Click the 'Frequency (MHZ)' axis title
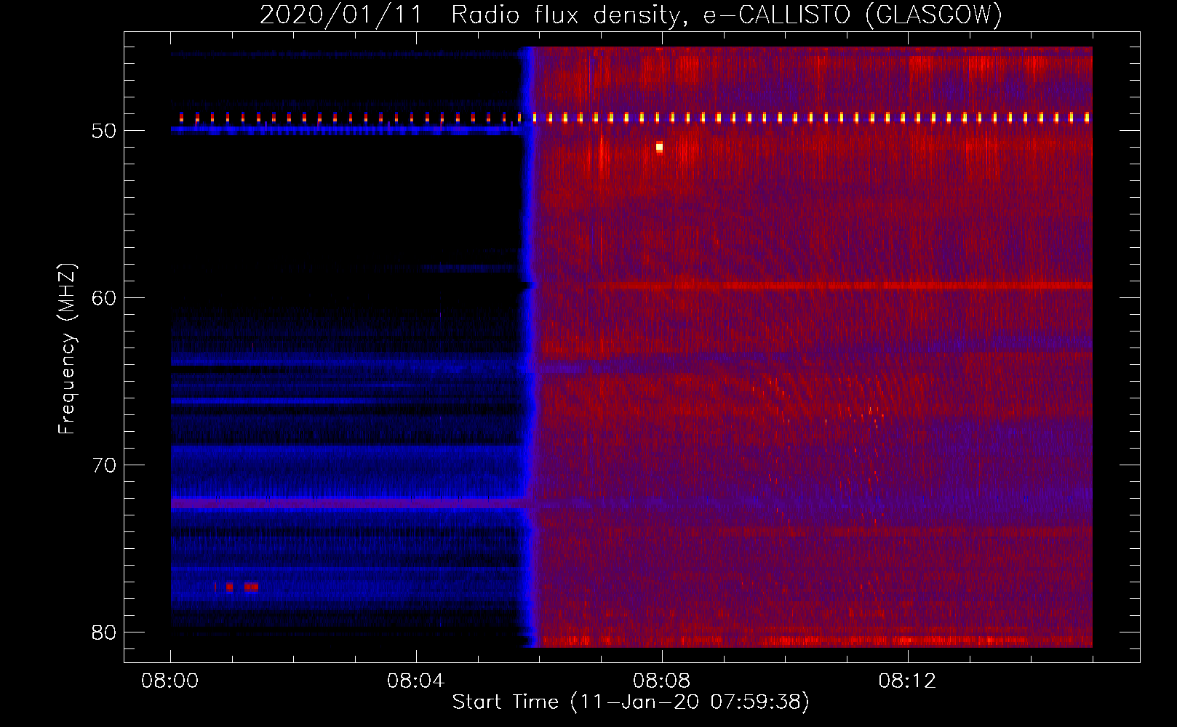 point(66,349)
